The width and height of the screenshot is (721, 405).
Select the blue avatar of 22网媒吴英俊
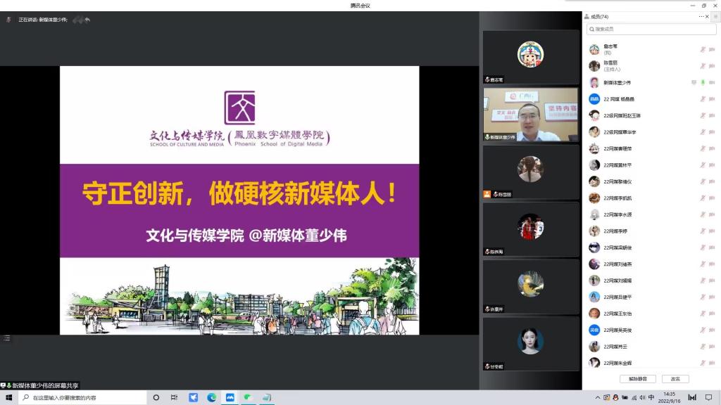[x=594, y=330]
